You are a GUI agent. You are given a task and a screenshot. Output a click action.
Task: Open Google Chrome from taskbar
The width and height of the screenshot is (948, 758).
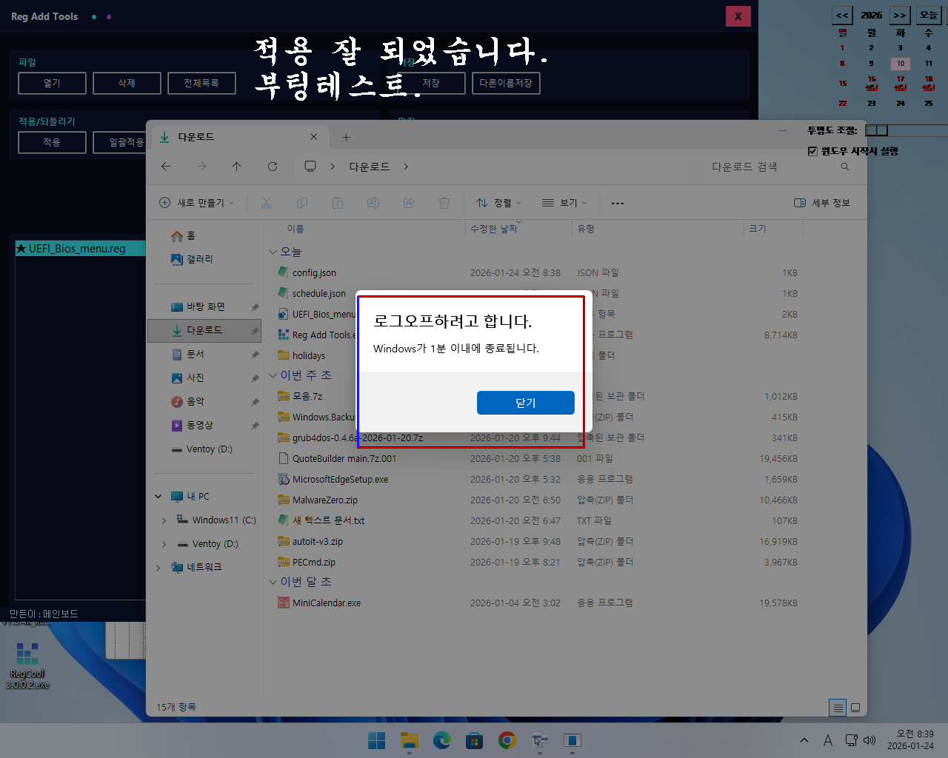point(507,740)
